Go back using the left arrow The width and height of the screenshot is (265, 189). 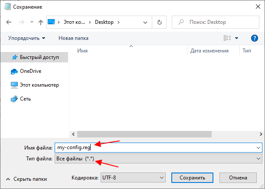coord(9,22)
